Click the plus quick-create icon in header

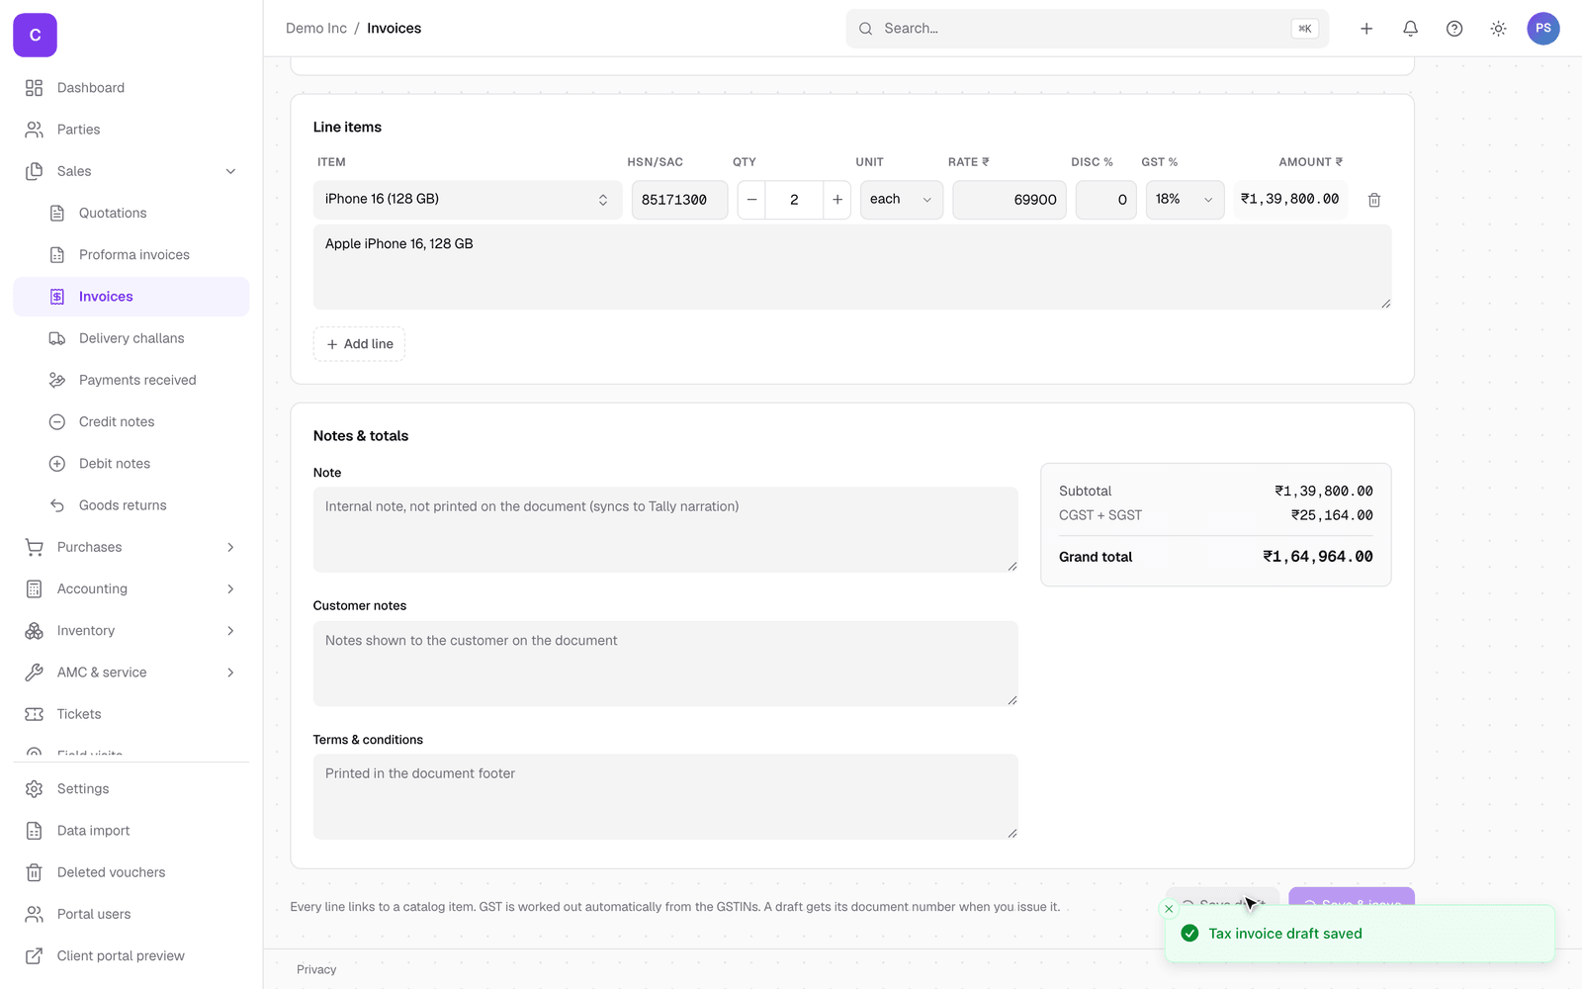1366,29
